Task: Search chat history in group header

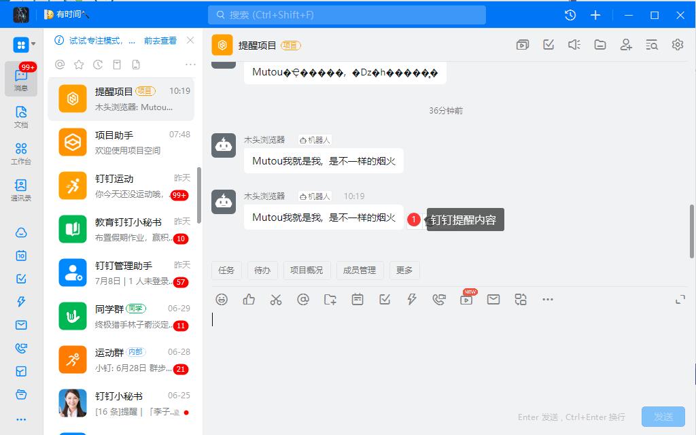Action: [x=652, y=45]
